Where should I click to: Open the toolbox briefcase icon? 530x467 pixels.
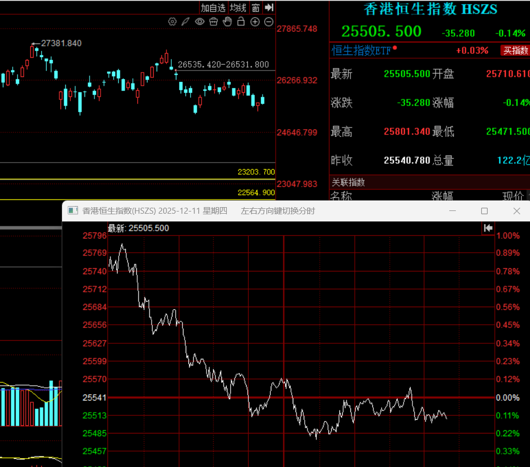214,22
